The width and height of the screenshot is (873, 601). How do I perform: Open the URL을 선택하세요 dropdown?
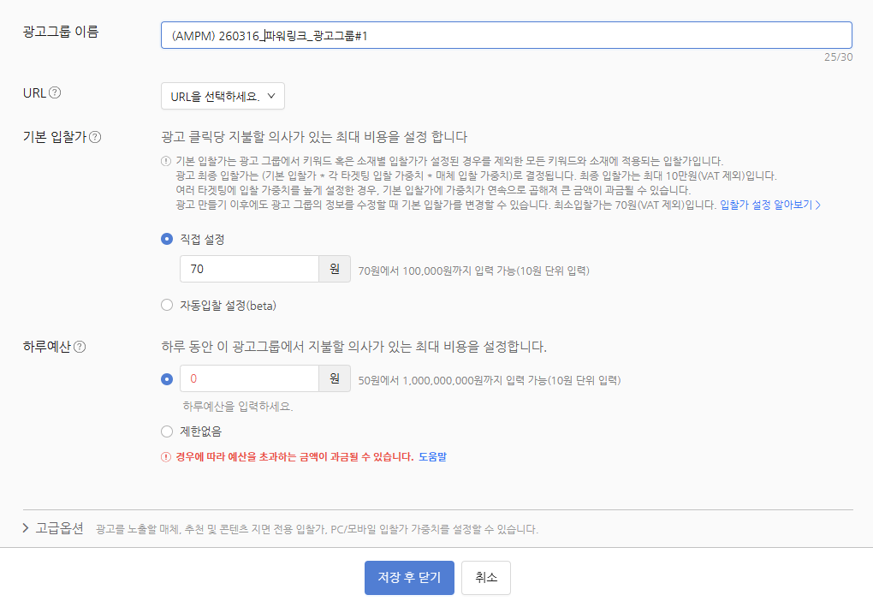[223, 96]
